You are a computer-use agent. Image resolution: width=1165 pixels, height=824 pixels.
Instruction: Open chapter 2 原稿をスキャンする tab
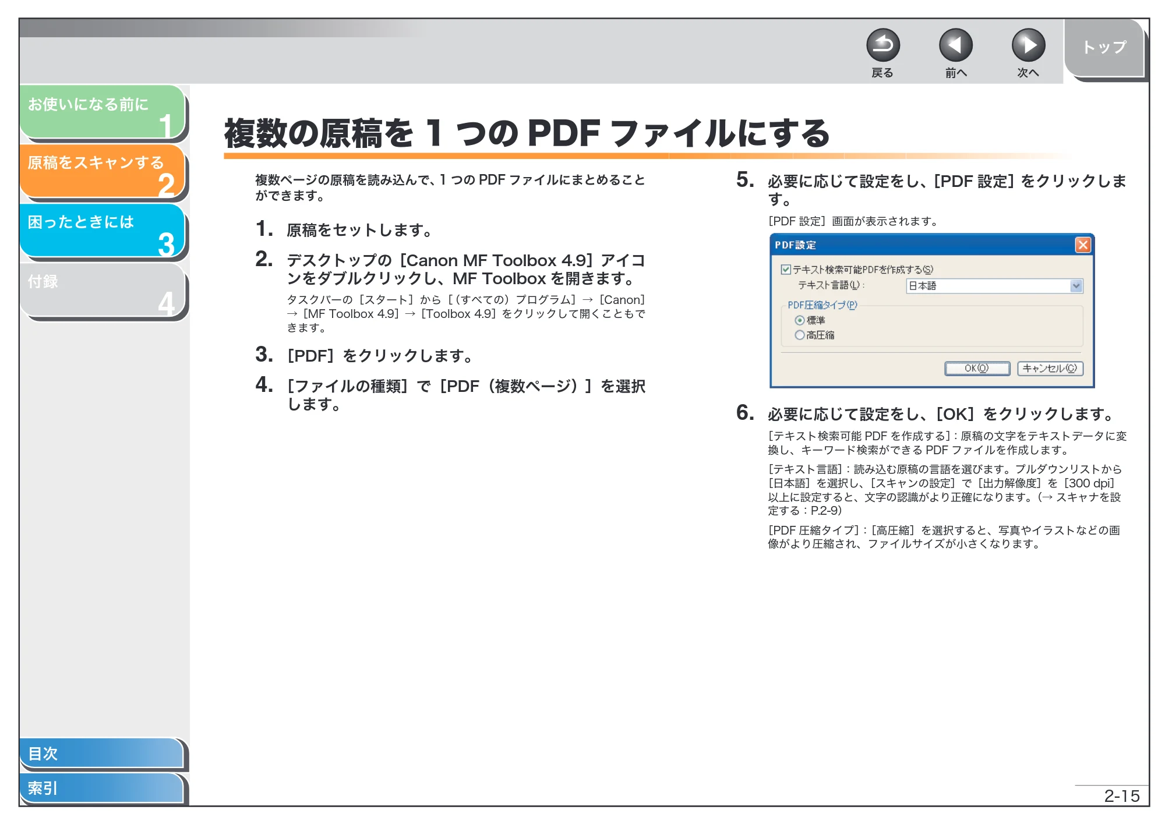pos(103,171)
